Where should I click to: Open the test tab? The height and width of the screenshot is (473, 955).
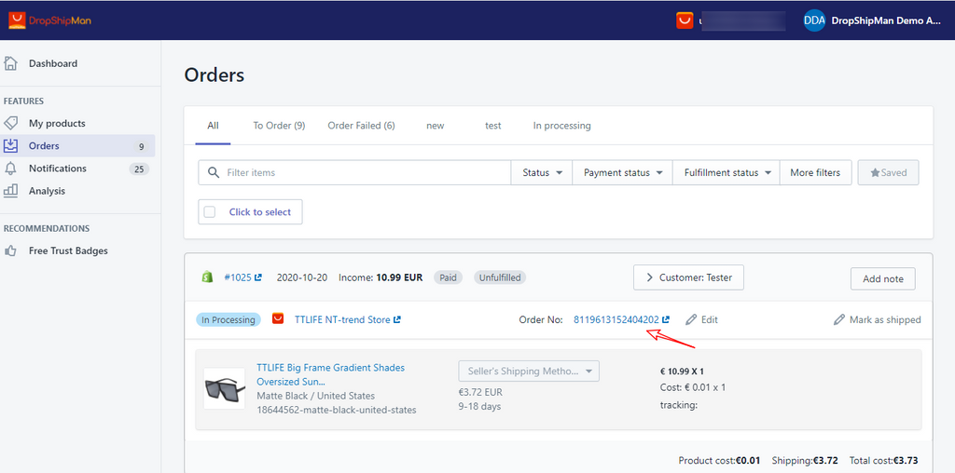(x=492, y=126)
